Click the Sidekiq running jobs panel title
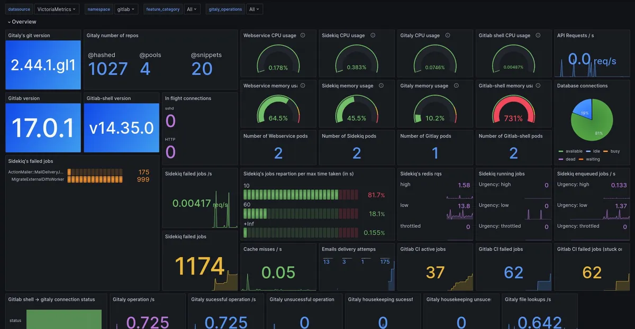This screenshot has height=329, width=635. click(x=502, y=173)
